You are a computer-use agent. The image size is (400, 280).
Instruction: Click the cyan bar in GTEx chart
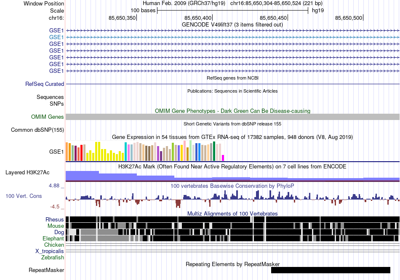pos(125,152)
